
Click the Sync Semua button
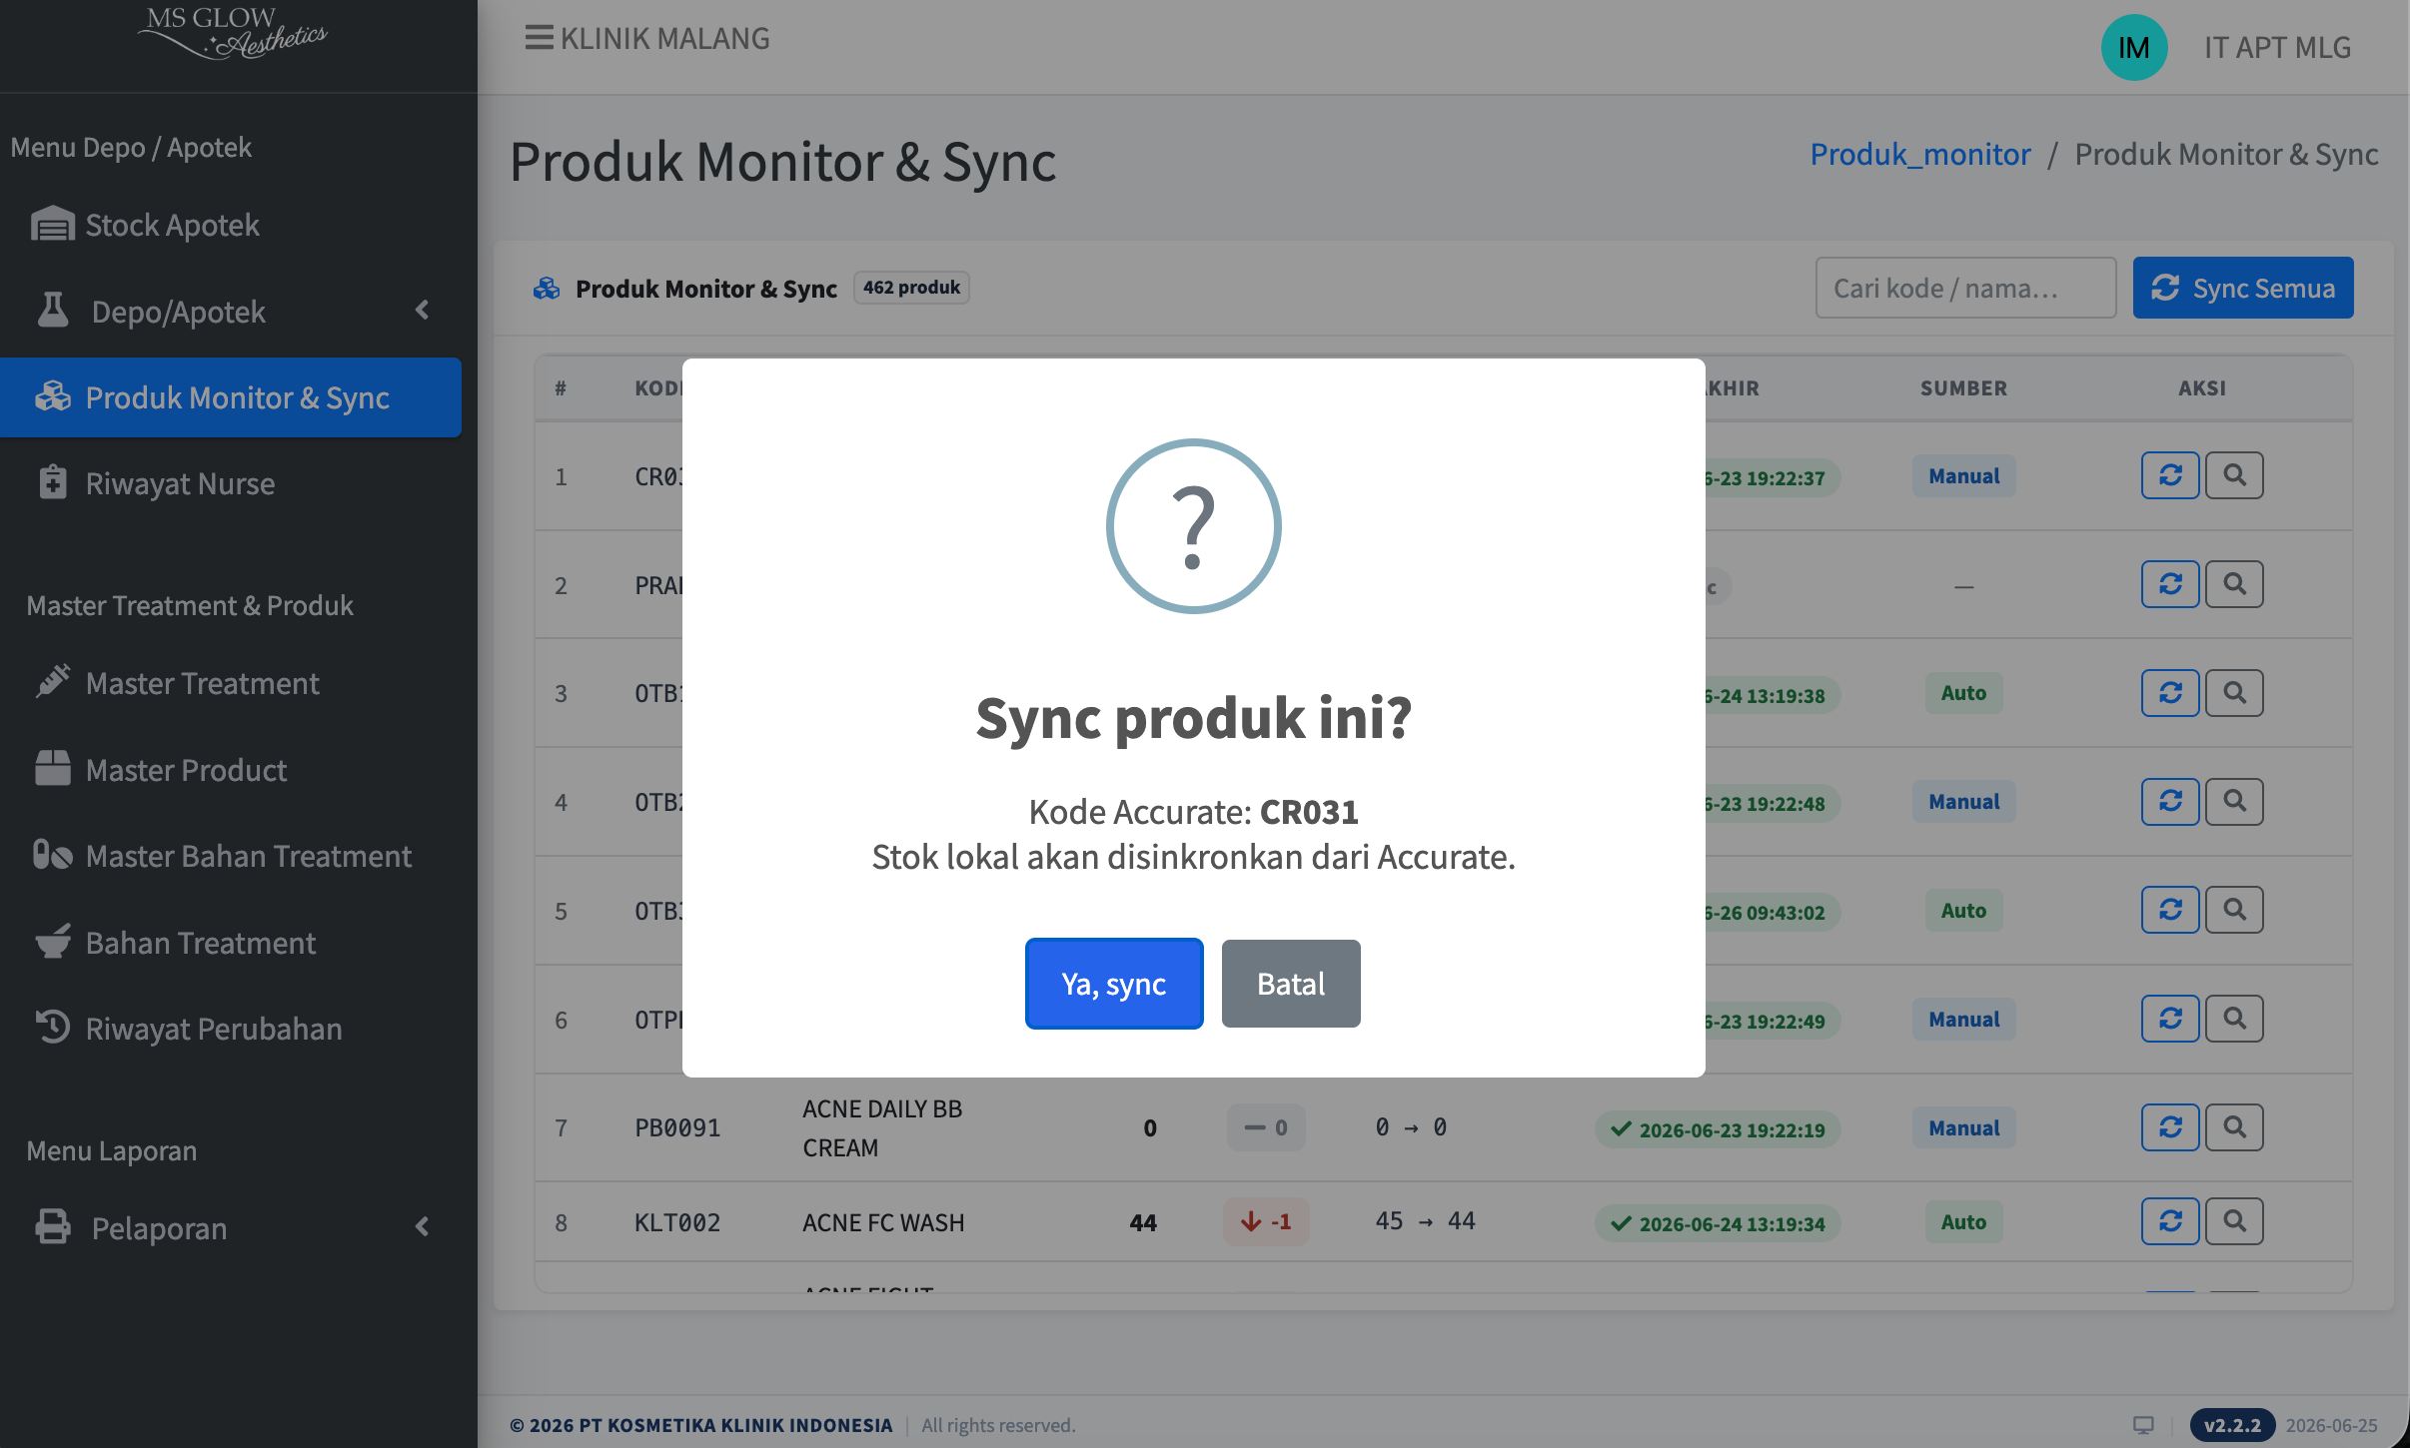pos(2243,288)
